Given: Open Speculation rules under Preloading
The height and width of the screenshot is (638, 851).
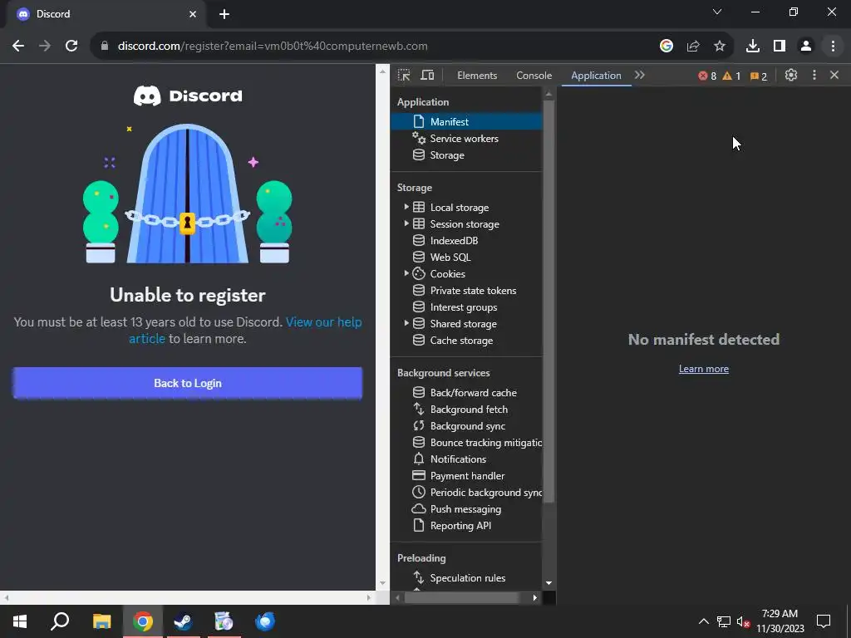Looking at the screenshot, I should point(467,578).
